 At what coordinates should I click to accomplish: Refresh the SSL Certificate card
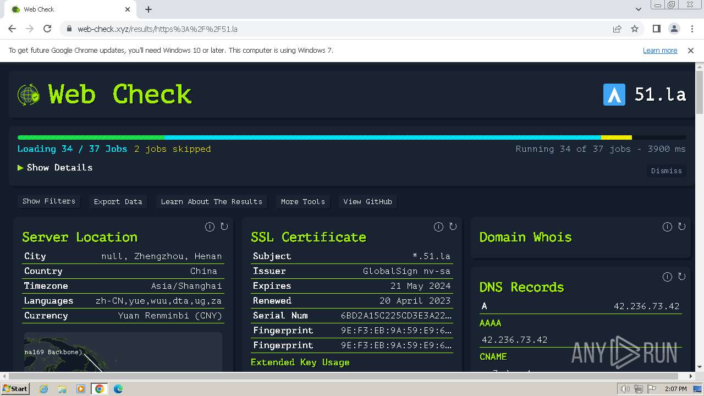click(453, 227)
